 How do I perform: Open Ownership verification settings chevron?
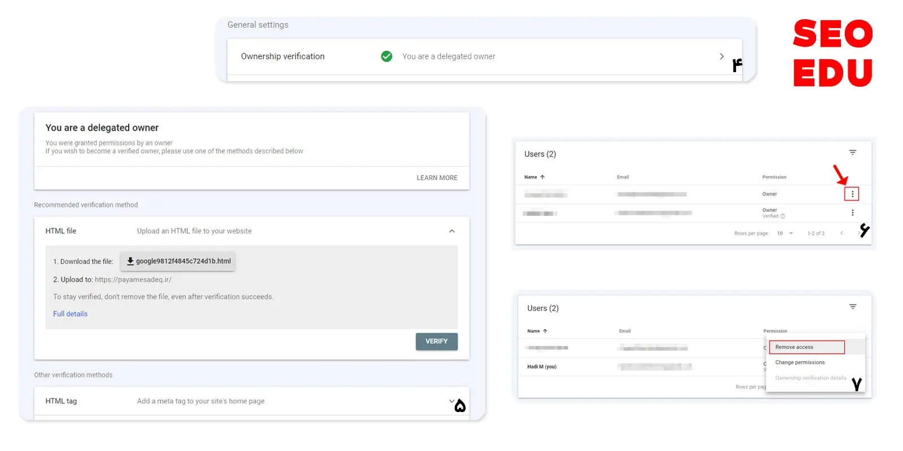(x=721, y=56)
